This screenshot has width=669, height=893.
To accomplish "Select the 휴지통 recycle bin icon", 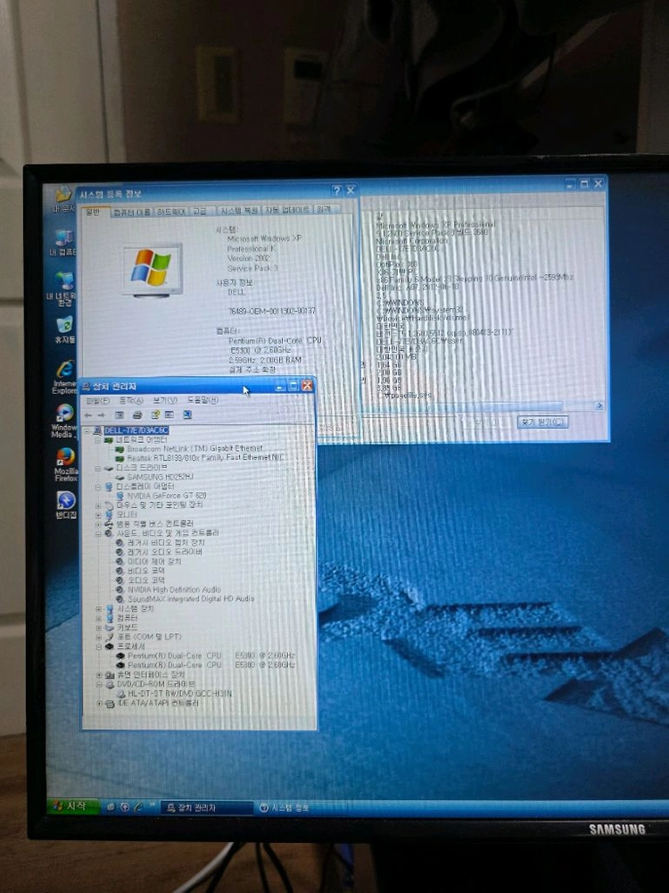I will coord(65,330).
